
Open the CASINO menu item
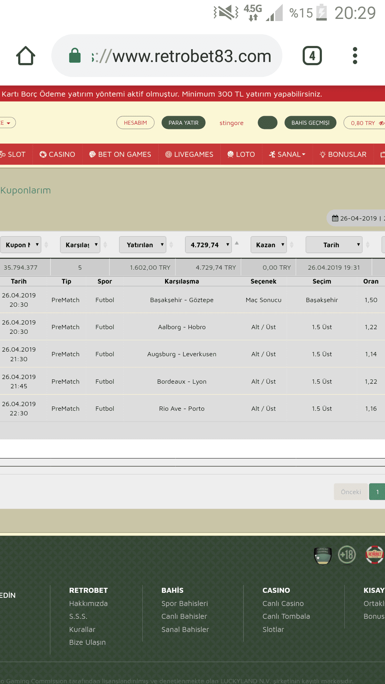(58, 154)
